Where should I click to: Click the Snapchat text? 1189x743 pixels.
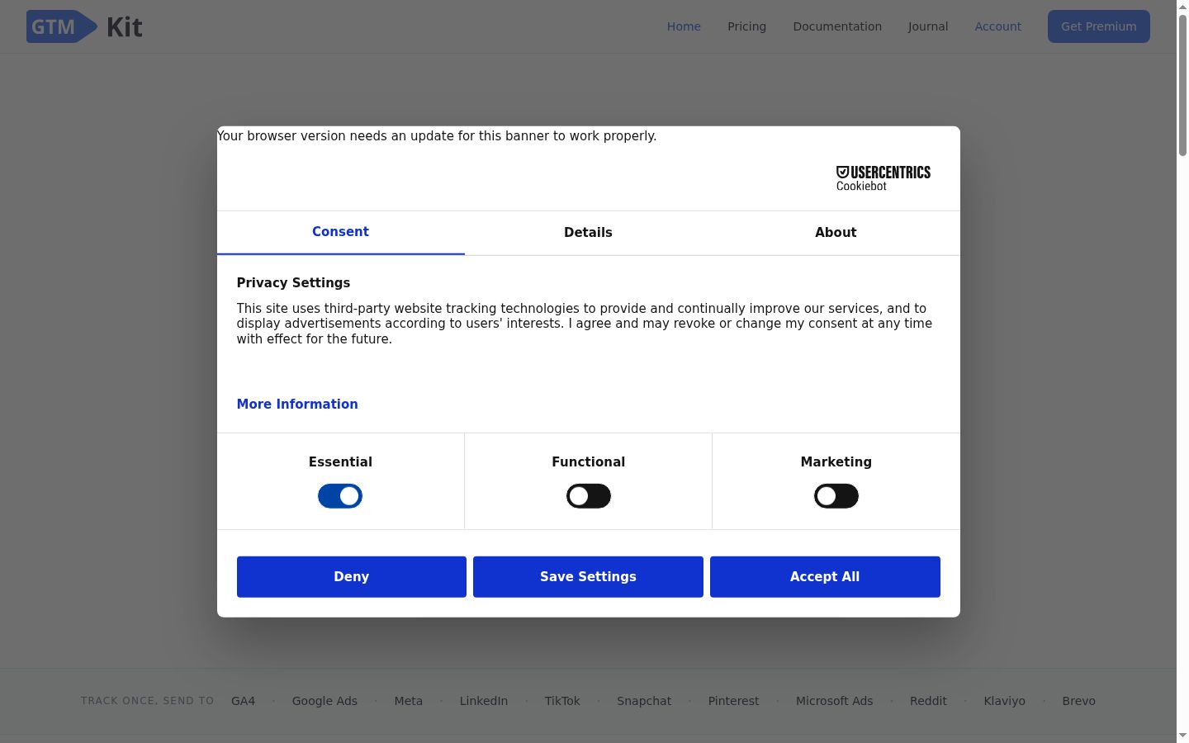pos(644,701)
